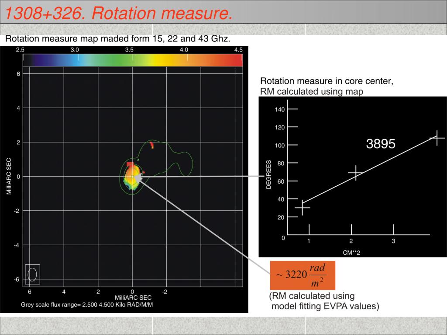Click the vertical "MilliARC SEC" axis label
The height and width of the screenshot is (335, 447).
(9, 176)
